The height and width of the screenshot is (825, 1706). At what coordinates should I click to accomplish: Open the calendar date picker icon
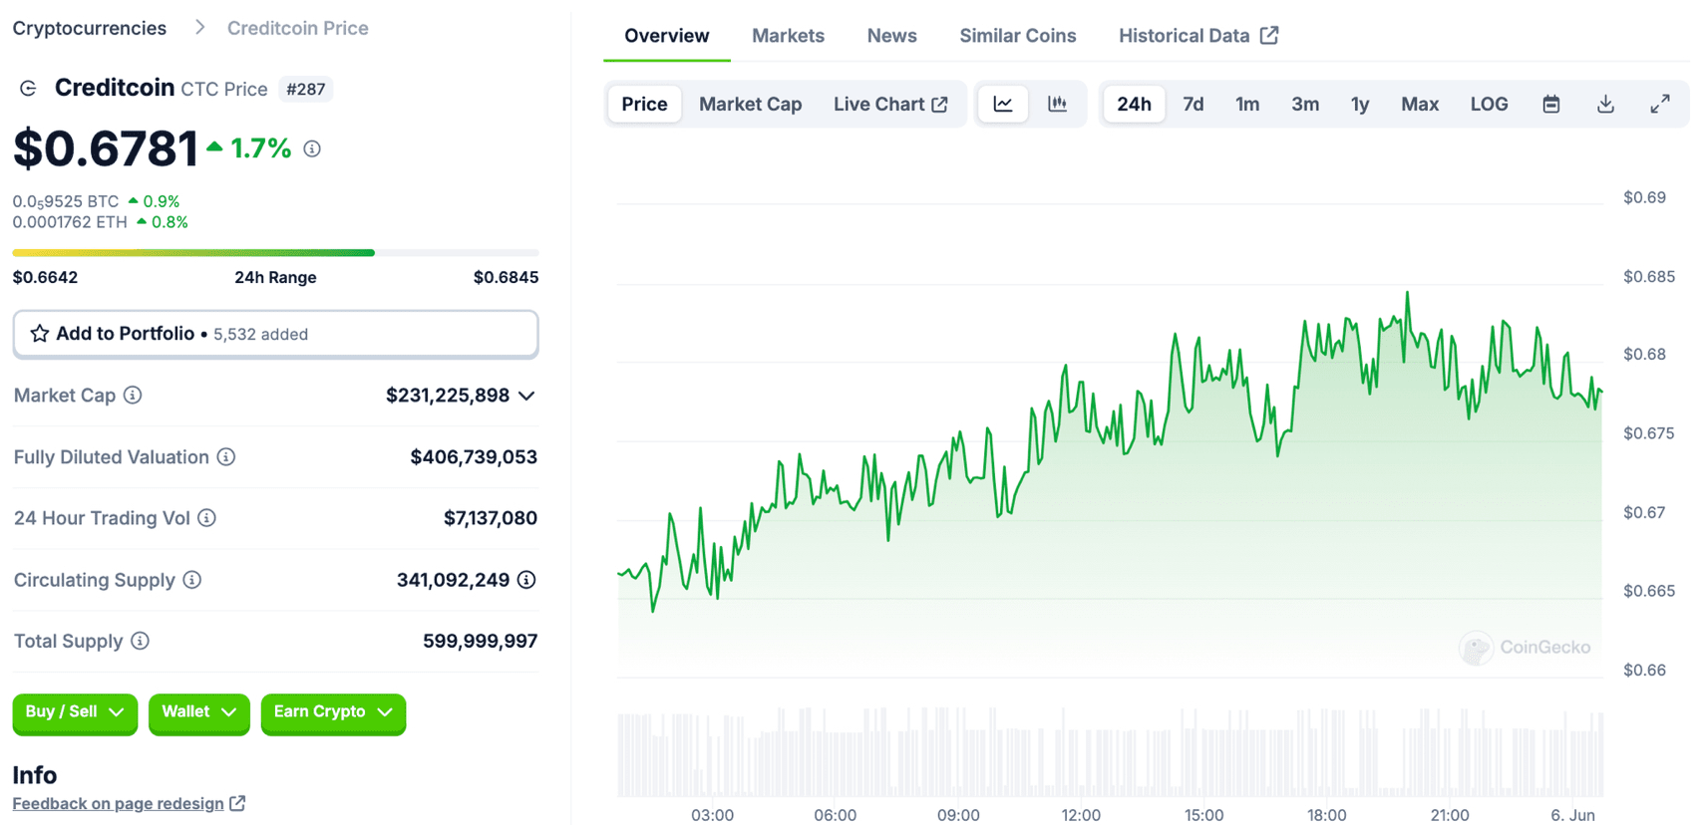coord(1550,104)
